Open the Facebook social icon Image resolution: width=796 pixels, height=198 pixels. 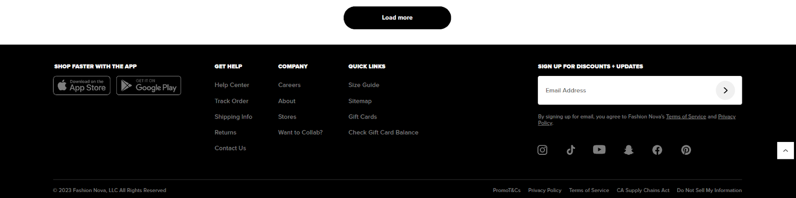coord(657,150)
